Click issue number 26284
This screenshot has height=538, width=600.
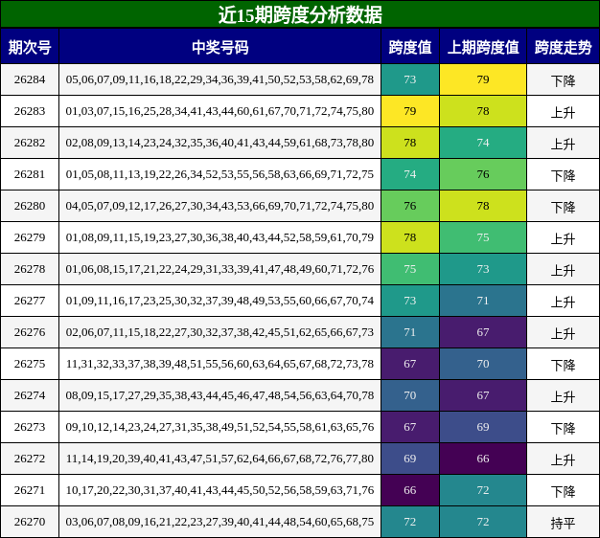(x=30, y=79)
